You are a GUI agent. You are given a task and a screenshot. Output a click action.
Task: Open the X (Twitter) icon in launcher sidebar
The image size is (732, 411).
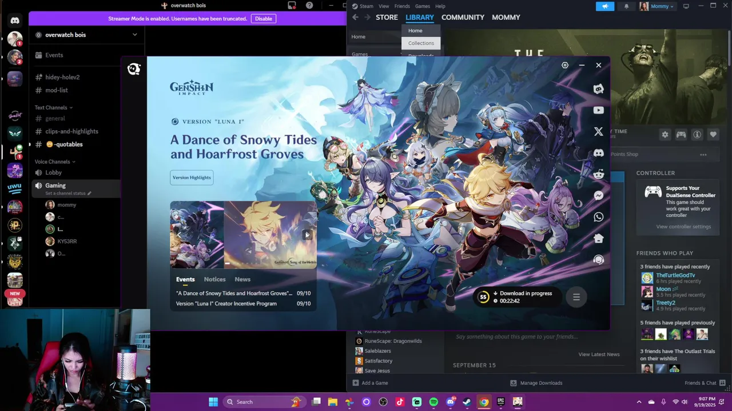(598, 131)
